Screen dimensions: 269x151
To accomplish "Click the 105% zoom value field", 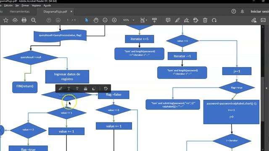I will point(126,20).
